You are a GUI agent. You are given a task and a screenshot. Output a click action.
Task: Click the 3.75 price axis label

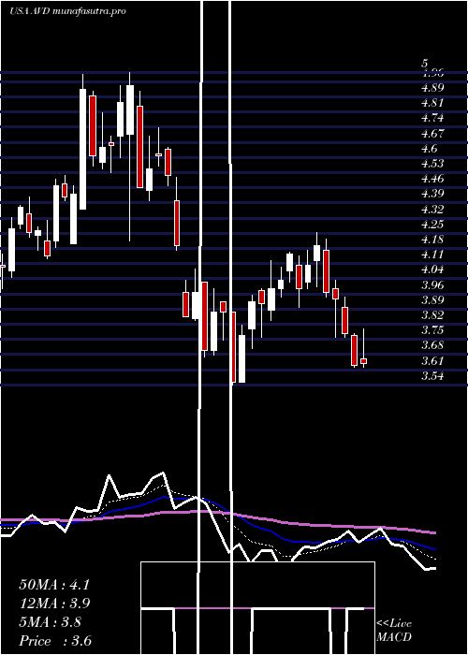coord(432,330)
